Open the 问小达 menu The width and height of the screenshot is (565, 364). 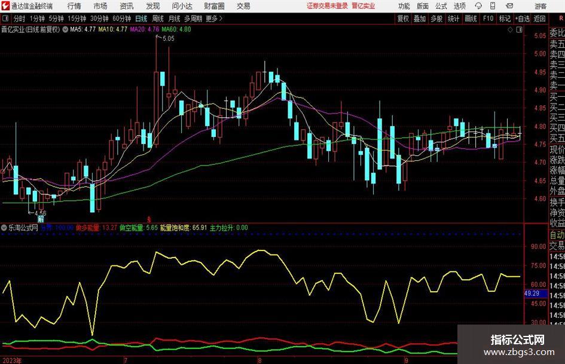(182, 6)
